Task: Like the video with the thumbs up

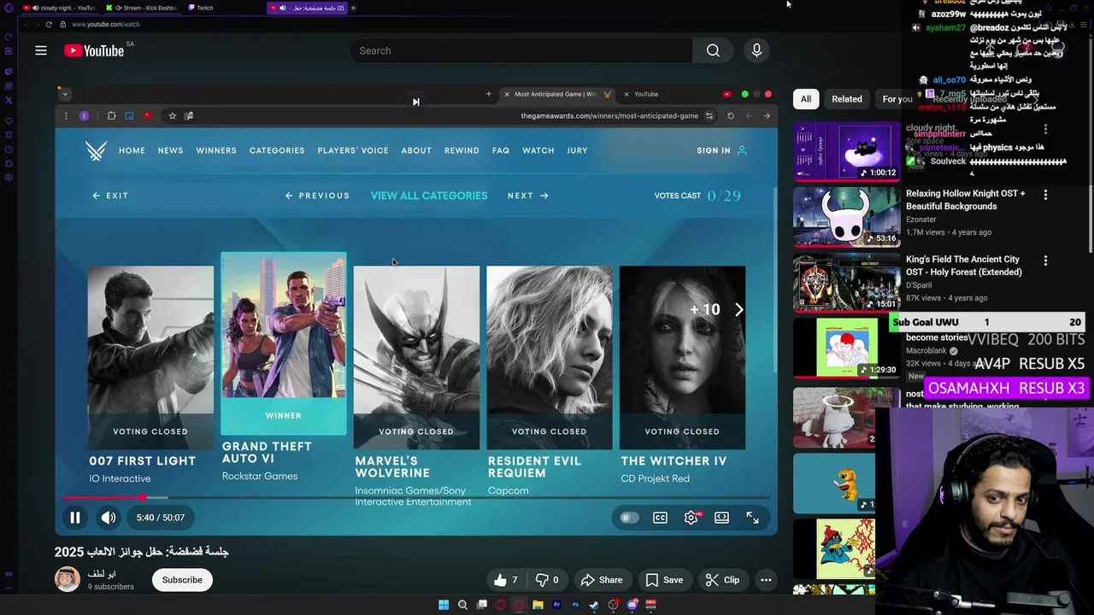Action: pyautogui.click(x=507, y=580)
